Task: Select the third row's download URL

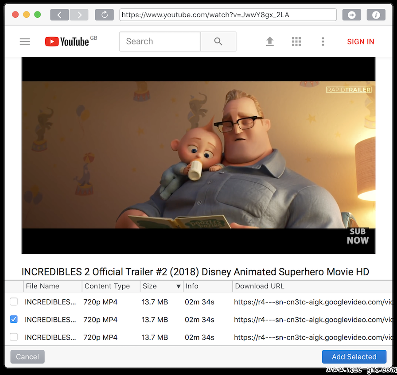Action: 313,337
